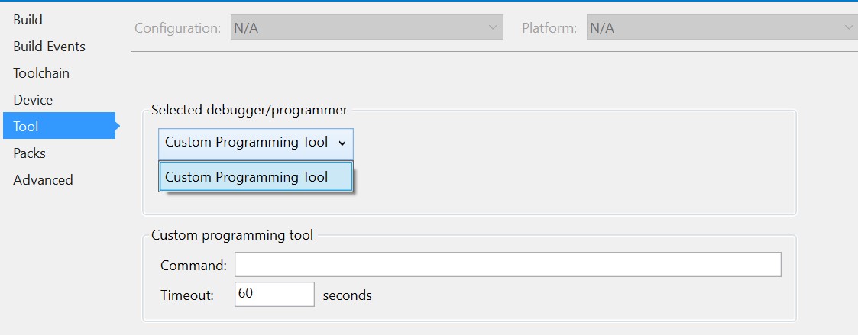Go to the Device tab
The image size is (858, 335).
click(33, 100)
